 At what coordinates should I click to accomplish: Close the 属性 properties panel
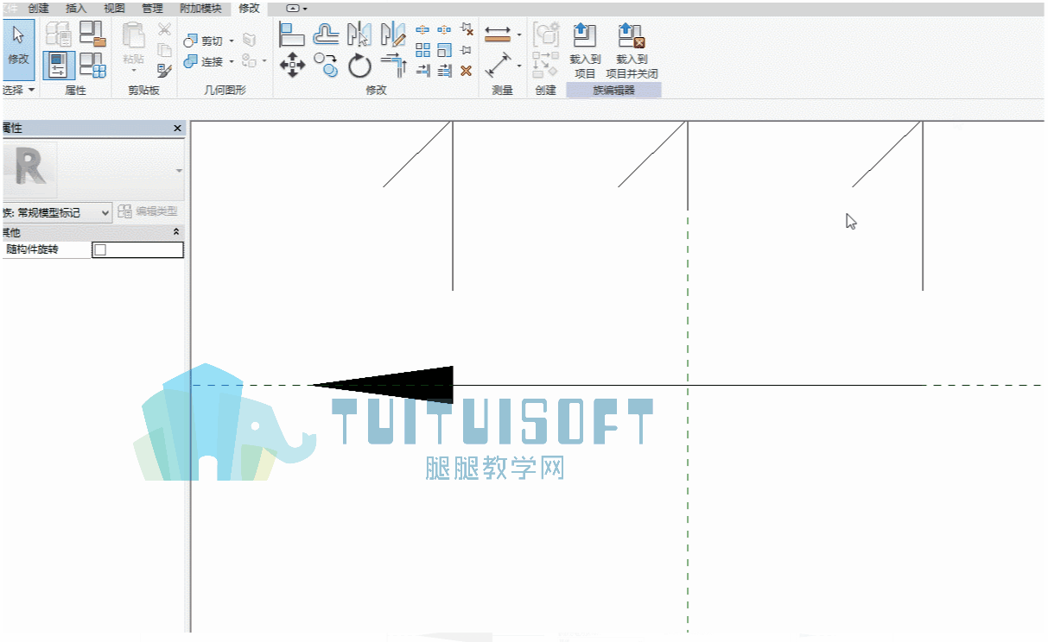[177, 129]
